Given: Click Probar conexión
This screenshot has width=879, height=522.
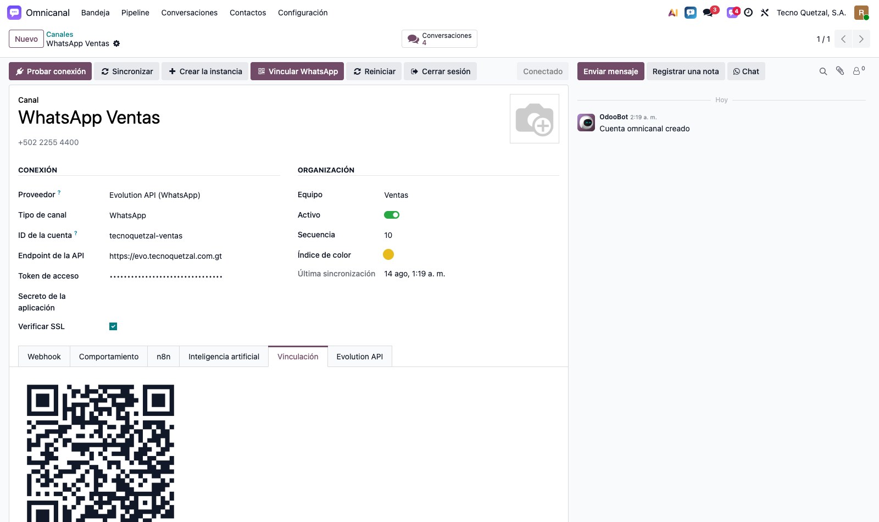Looking at the screenshot, I should click(x=51, y=71).
